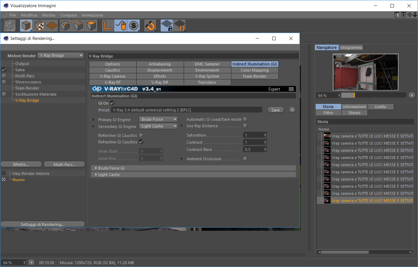The width and height of the screenshot is (418, 267).
Task: Switch to the Antialiasing tab
Action: [x=160, y=64]
